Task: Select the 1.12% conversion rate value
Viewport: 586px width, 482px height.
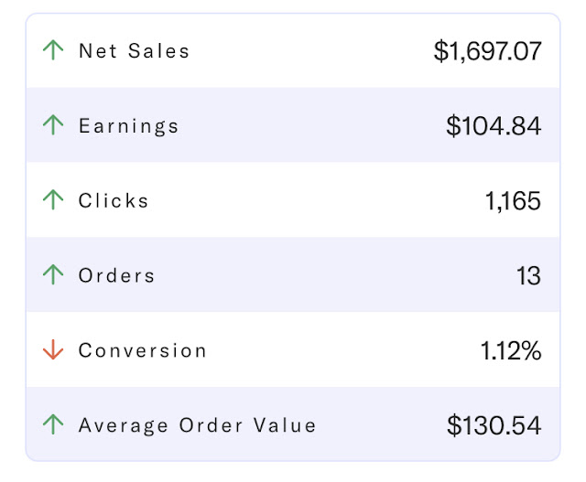Action: click(510, 351)
